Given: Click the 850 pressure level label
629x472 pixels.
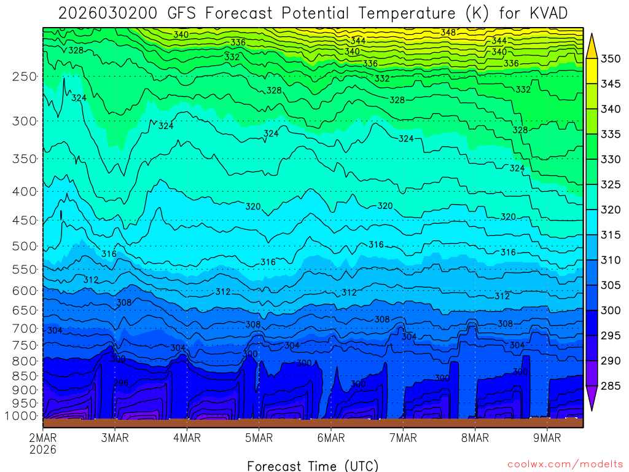Looking at the screenshot, I should [x=25, y=376].
